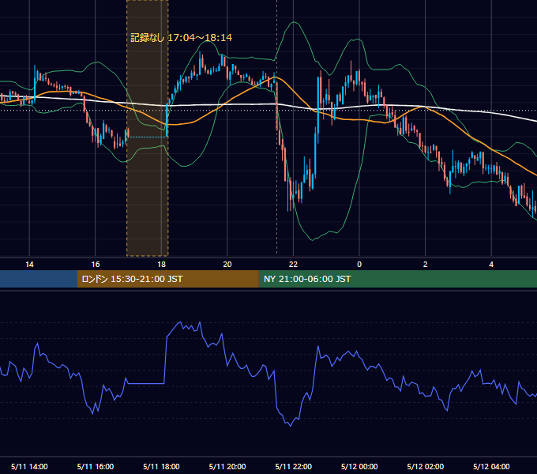Click the '14' hour tick label
Screen dimensions: 537x474
(x=29, y=265)
